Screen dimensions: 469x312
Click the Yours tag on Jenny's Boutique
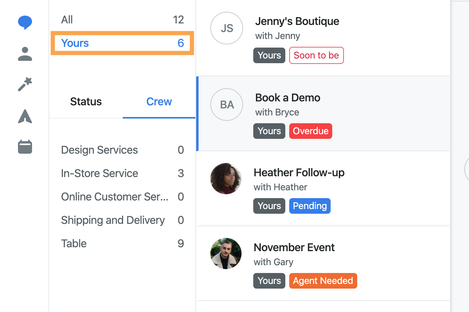click(x=269, y=55)
